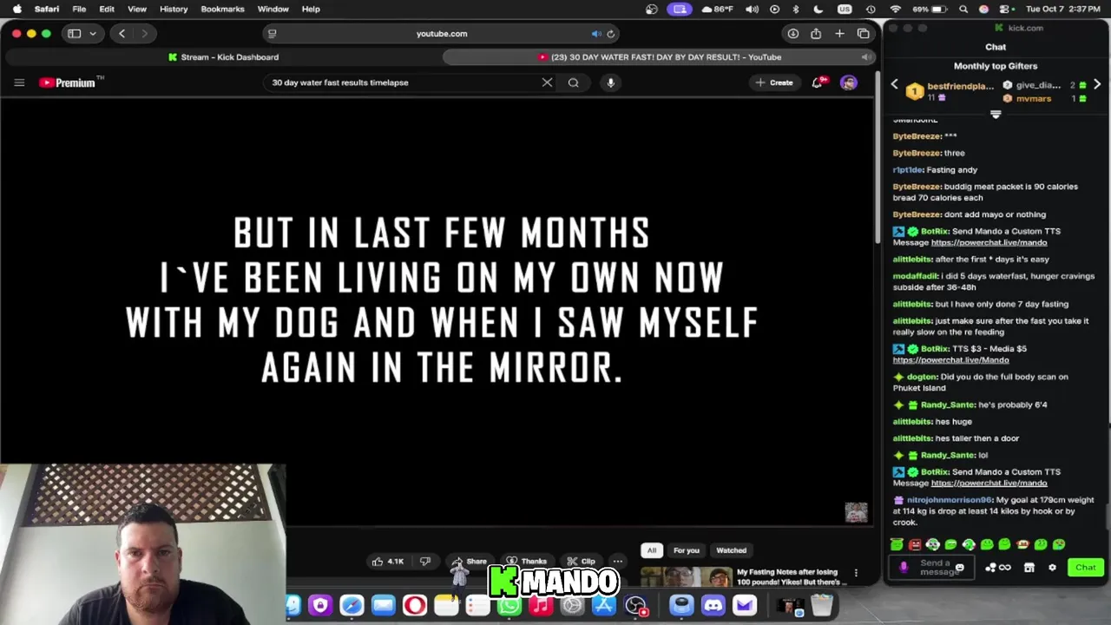Open the Safari View menu
Screen dimensions: 1111x625
pyautogui.click(x=137, y=9)
